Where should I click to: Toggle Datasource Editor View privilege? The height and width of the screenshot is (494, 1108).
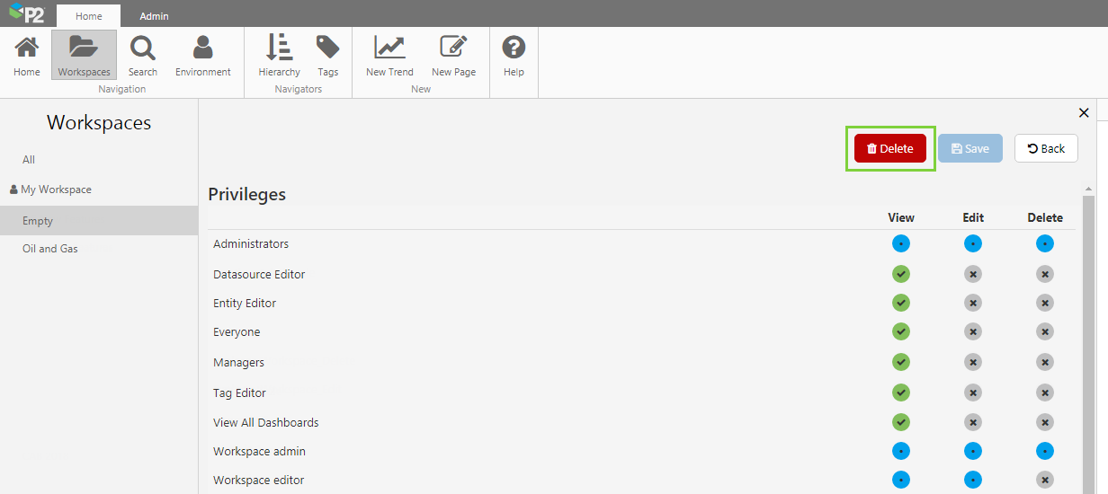point(901,274)
